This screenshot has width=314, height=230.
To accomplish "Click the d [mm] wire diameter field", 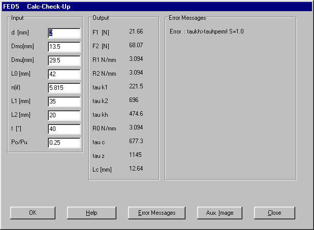I will tap(64, 33).
